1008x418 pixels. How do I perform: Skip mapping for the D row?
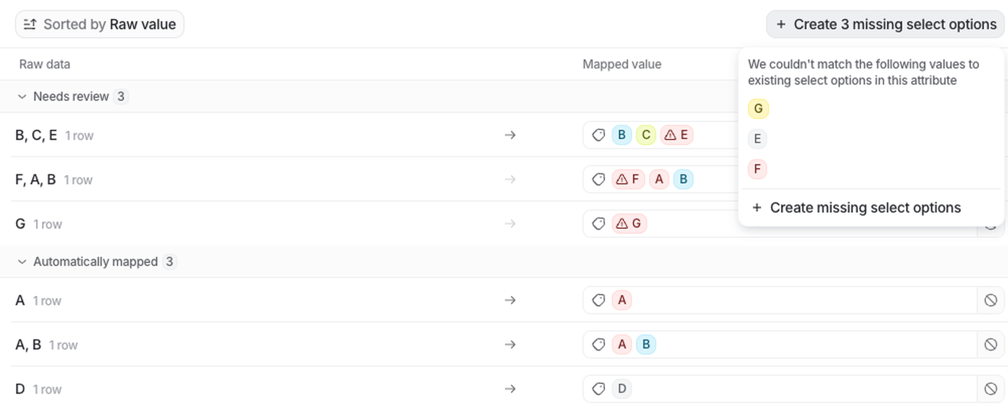pyautogui.click(x=990, y=389)
